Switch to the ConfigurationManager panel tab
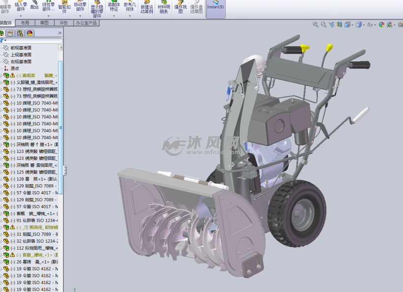Screen dimensions: 403x292 [20, 33]
